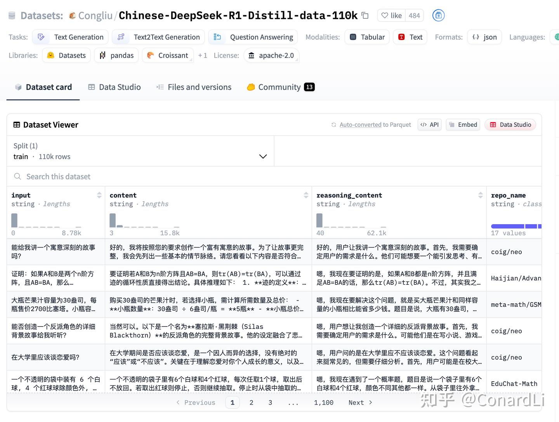Click the copy icon next to the dataset name
The height and width of the screenshot is (422, 559).
tap(365, 15)
